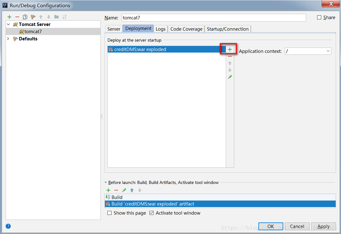The height and width of the screenshot is (234, 341).
Task: Select the Build before-launch task
Action: (220, 197)
